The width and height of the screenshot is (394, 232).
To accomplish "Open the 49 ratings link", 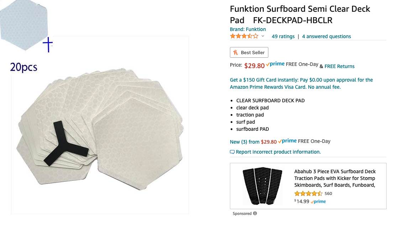I will 283,36.
